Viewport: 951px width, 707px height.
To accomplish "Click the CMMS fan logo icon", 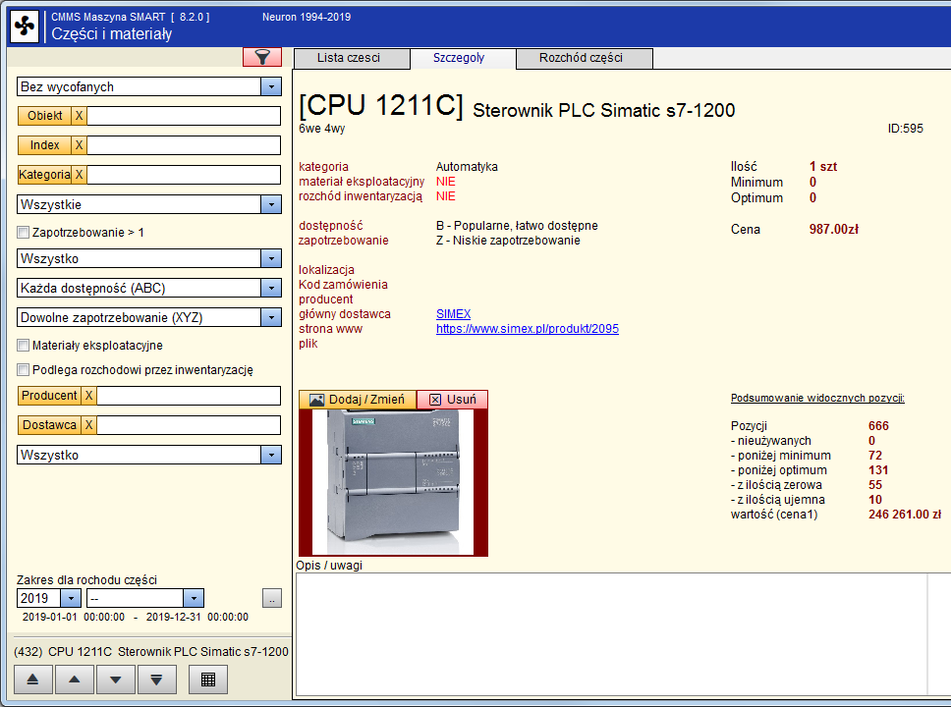I will click(25, 27).
